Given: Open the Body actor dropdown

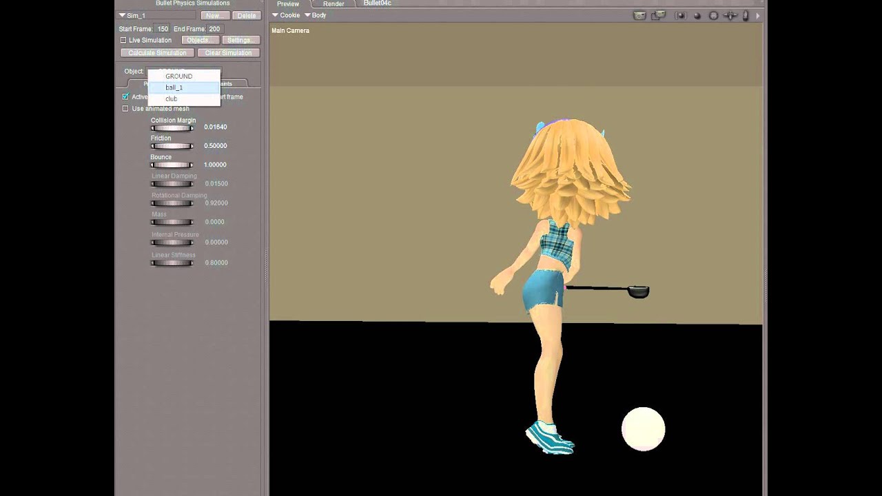Looking at the screenshot, I should click(x=316, y=15).
